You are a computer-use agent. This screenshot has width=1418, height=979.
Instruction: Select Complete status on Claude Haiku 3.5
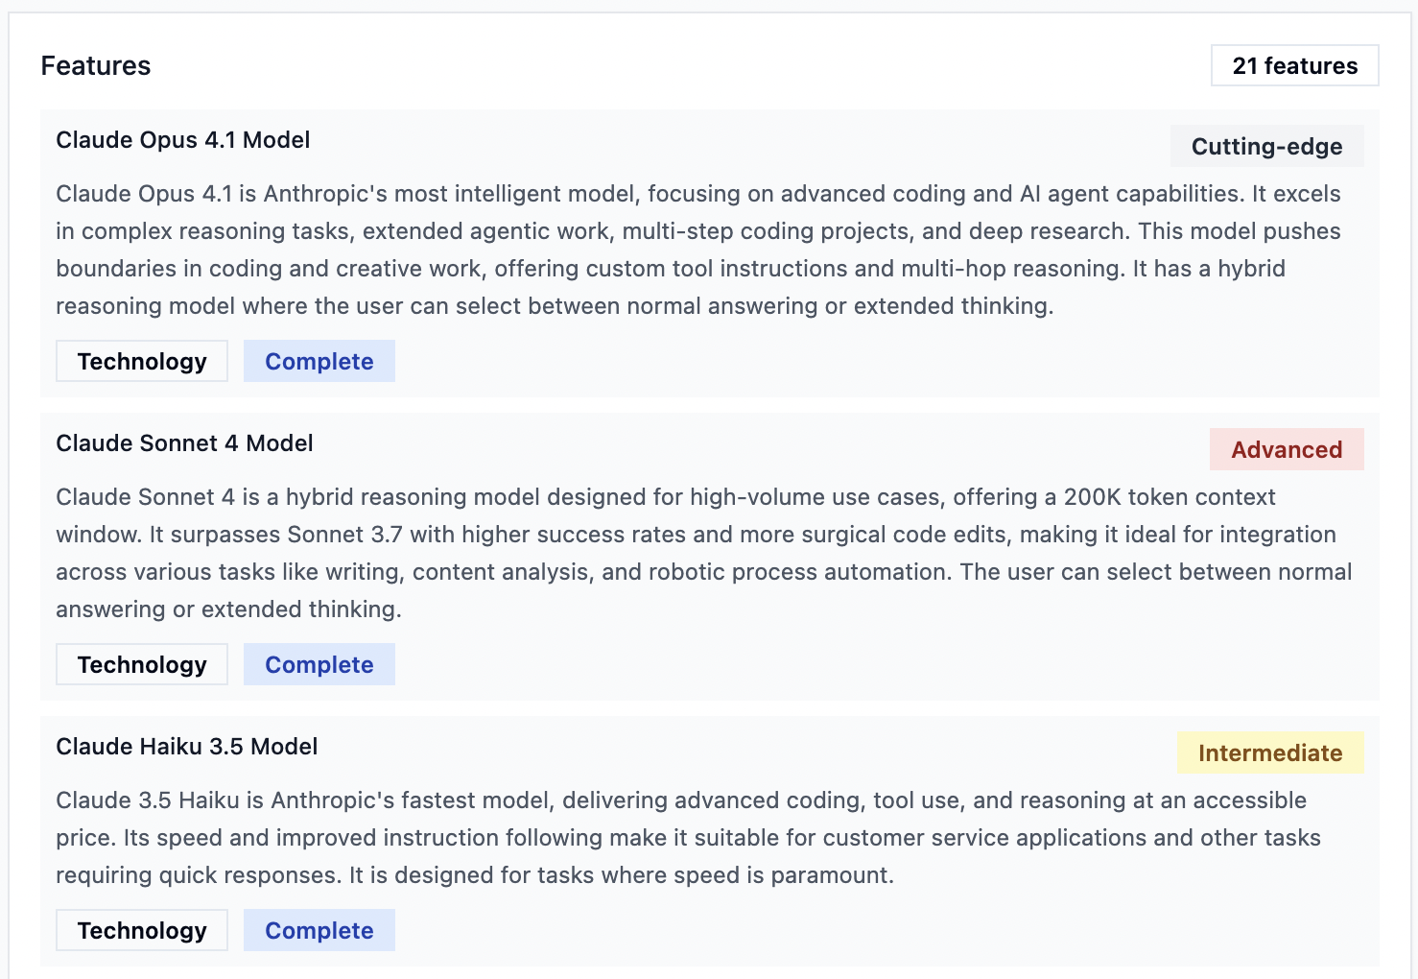(319, 929)
